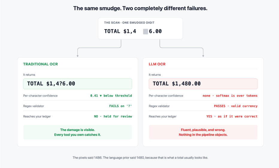Image resolution: width=279 pixels, height=168 pixels.
Task: Click the footer caption about pixels 1486
Action: coord(140,158)
